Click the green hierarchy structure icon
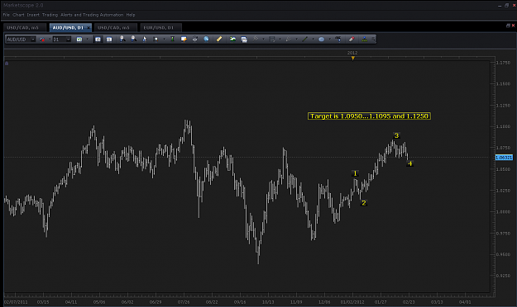 tap(364, 39)
